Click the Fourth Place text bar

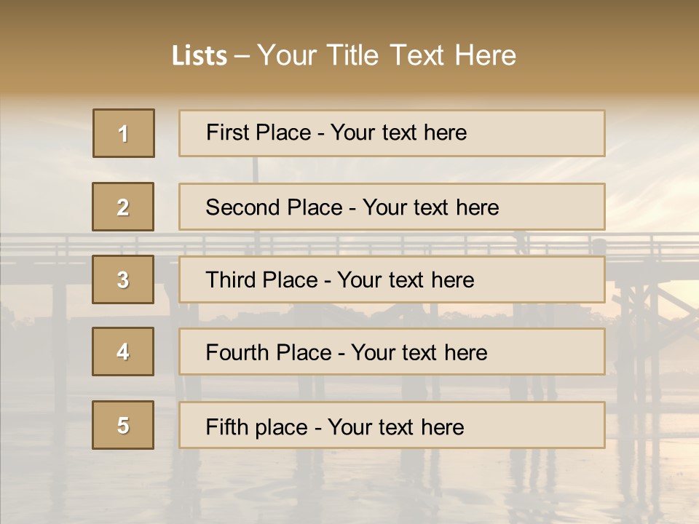click(392, 352)
